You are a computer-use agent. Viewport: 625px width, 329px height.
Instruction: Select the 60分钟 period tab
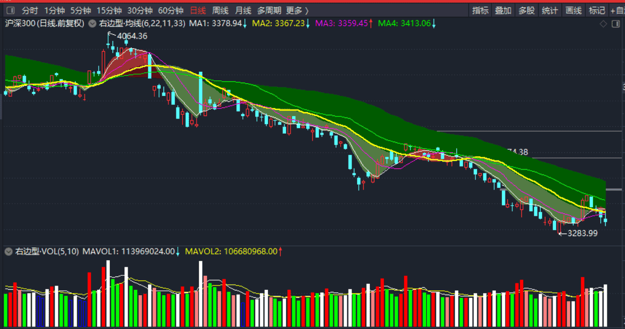170,10
